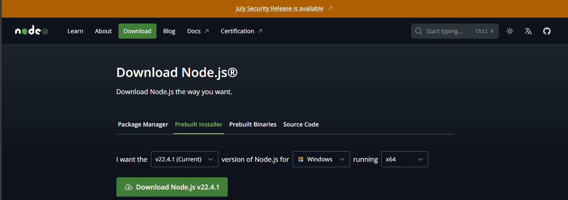Click the external arrow icon next to Certification

tap(260, 31)
